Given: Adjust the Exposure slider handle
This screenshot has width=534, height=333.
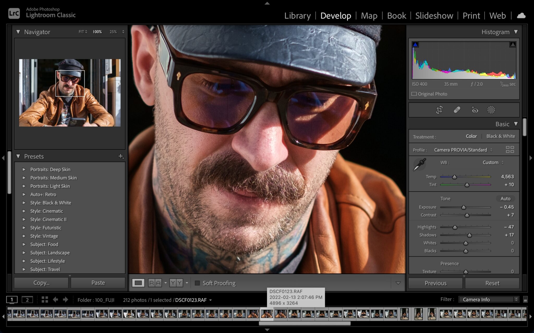Looking at the screenshot, I should coord(464,207).
